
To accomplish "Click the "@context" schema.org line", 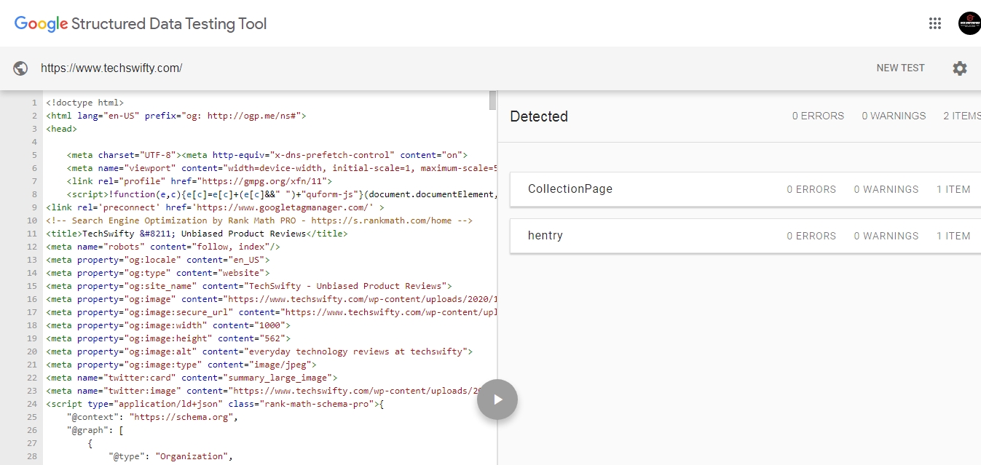I will [x=153, y=417].
